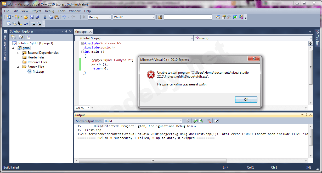Image resolution: width=322 pixels, height=173 pixels.
Task: Open the main() members dropdown
Action: coord(310,38)
